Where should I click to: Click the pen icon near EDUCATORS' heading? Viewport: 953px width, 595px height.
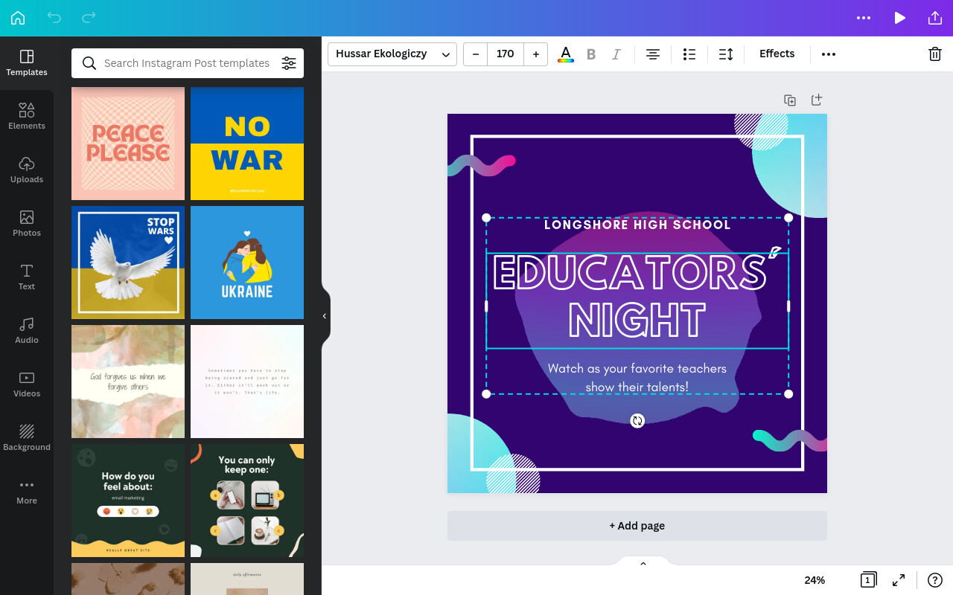[775, 253]
